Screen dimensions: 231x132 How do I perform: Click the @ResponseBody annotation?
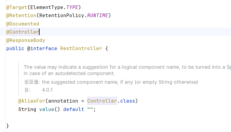point(26,40)
